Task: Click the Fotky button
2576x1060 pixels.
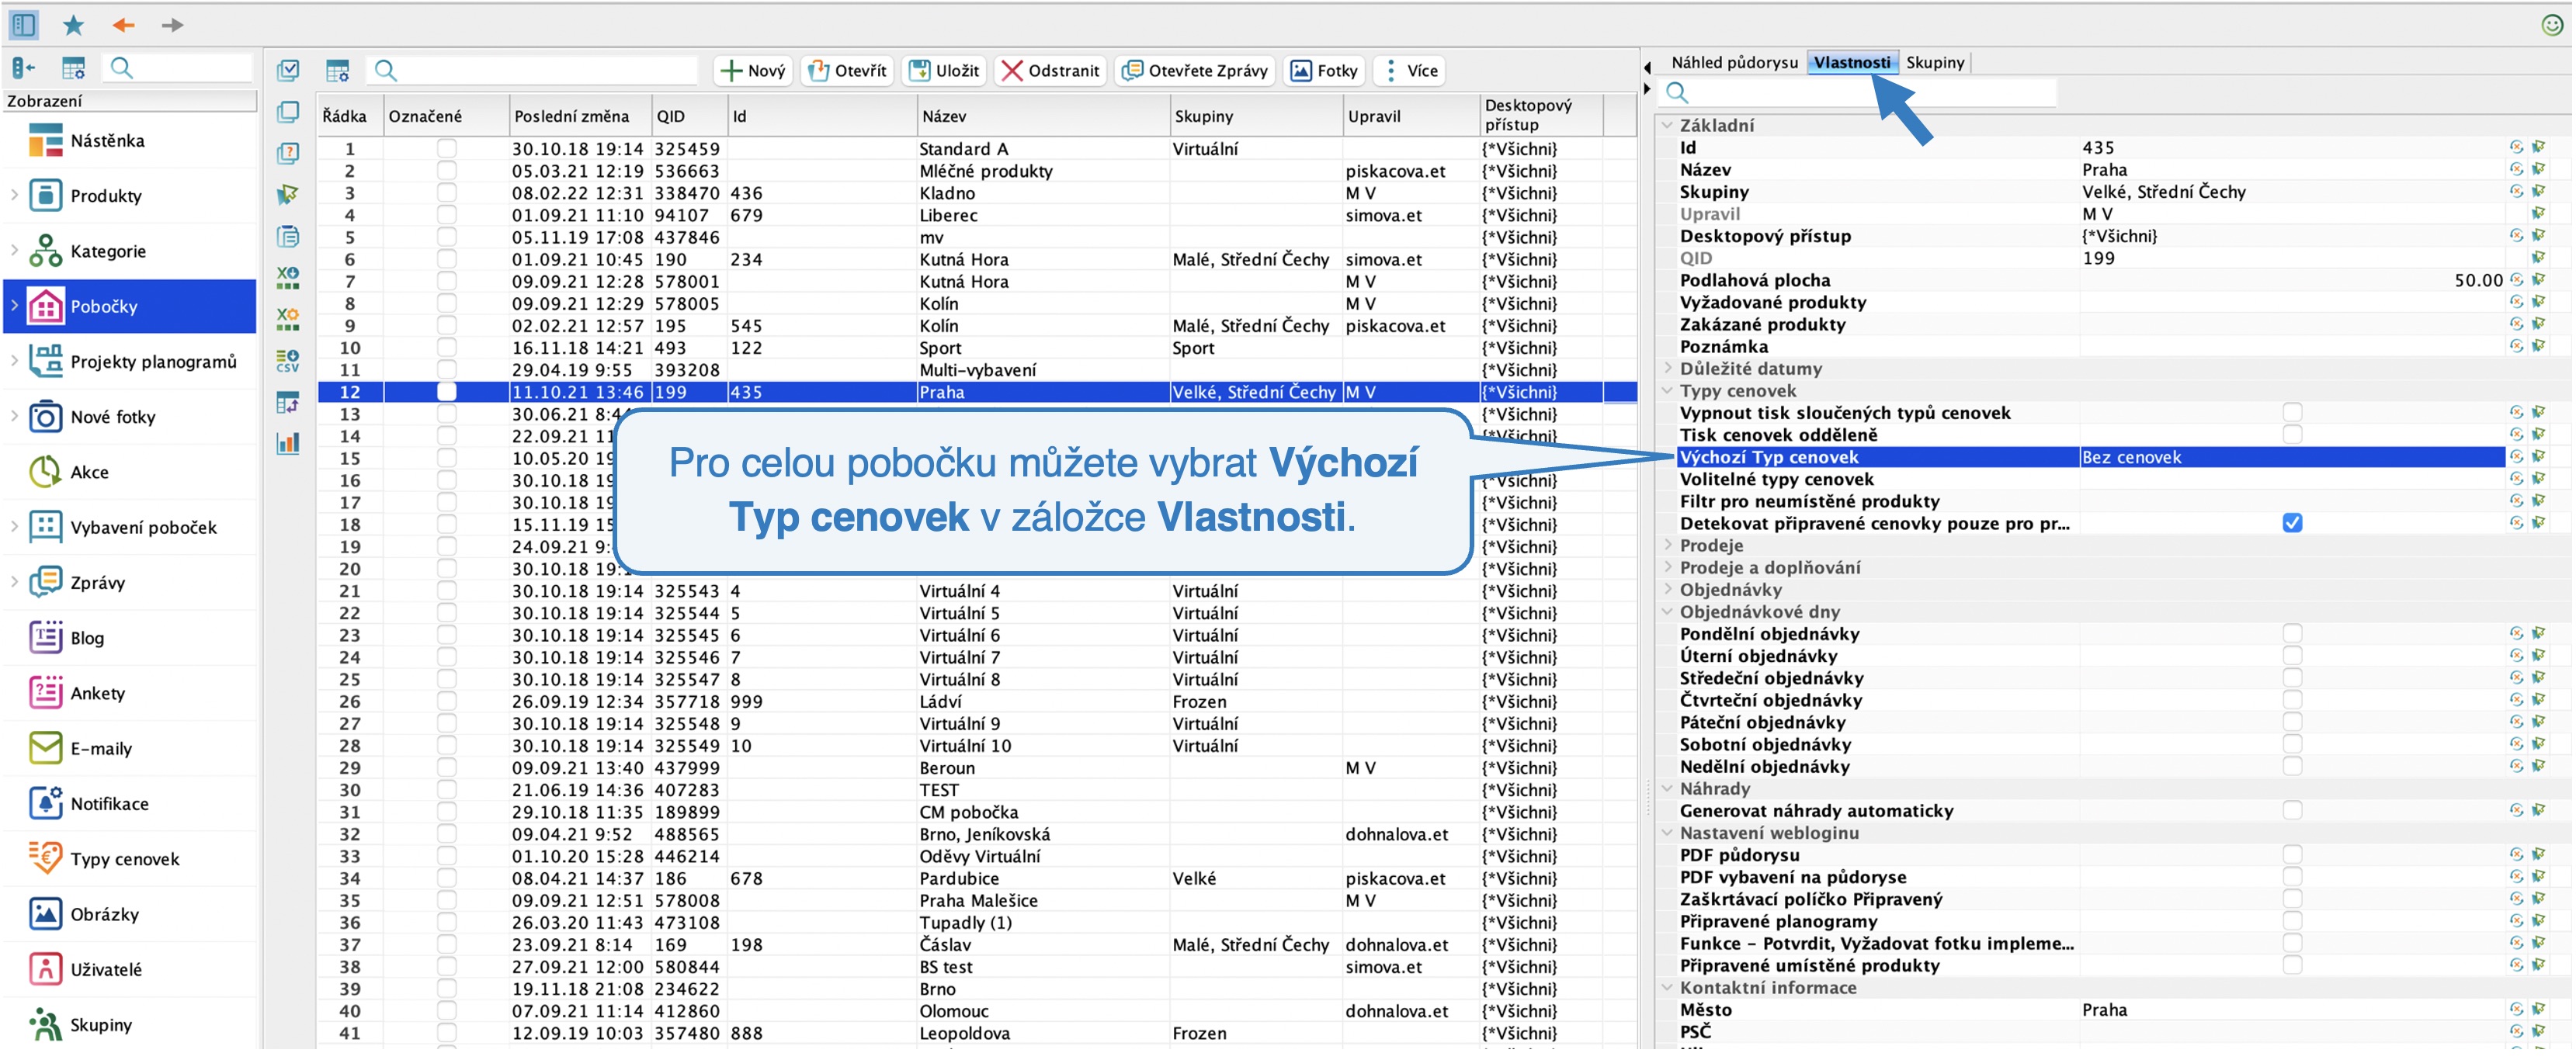Action: pyautogui.click(x=1324, y=70)
